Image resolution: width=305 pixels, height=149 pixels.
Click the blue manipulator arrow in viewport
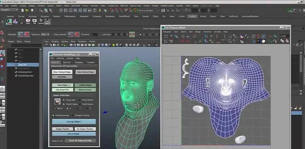pyautogui.click(x=105, y=112)
